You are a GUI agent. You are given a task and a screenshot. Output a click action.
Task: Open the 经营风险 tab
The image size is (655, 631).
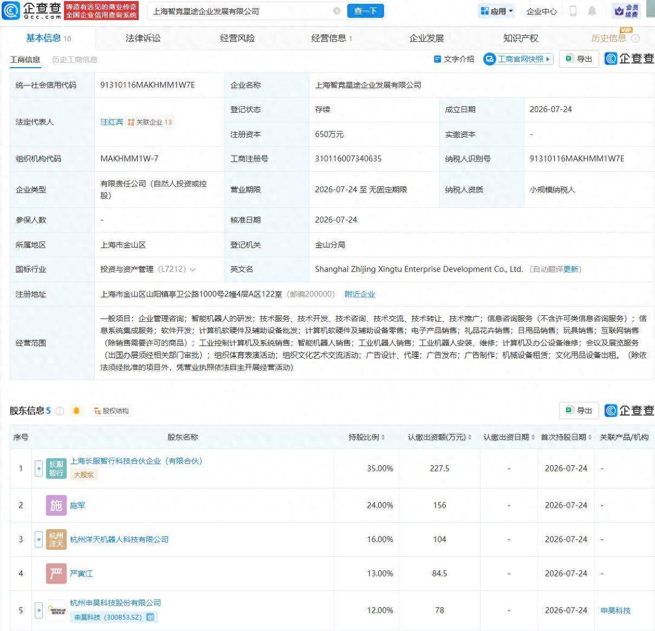pyautogui.click(x=237, y=38)
